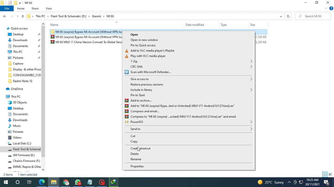This screenshot has width=334, height=187.
Task: Click Add to "MI 6X (wayne) Bypa...[China].rar"
Action: click(x=182, y=106)
